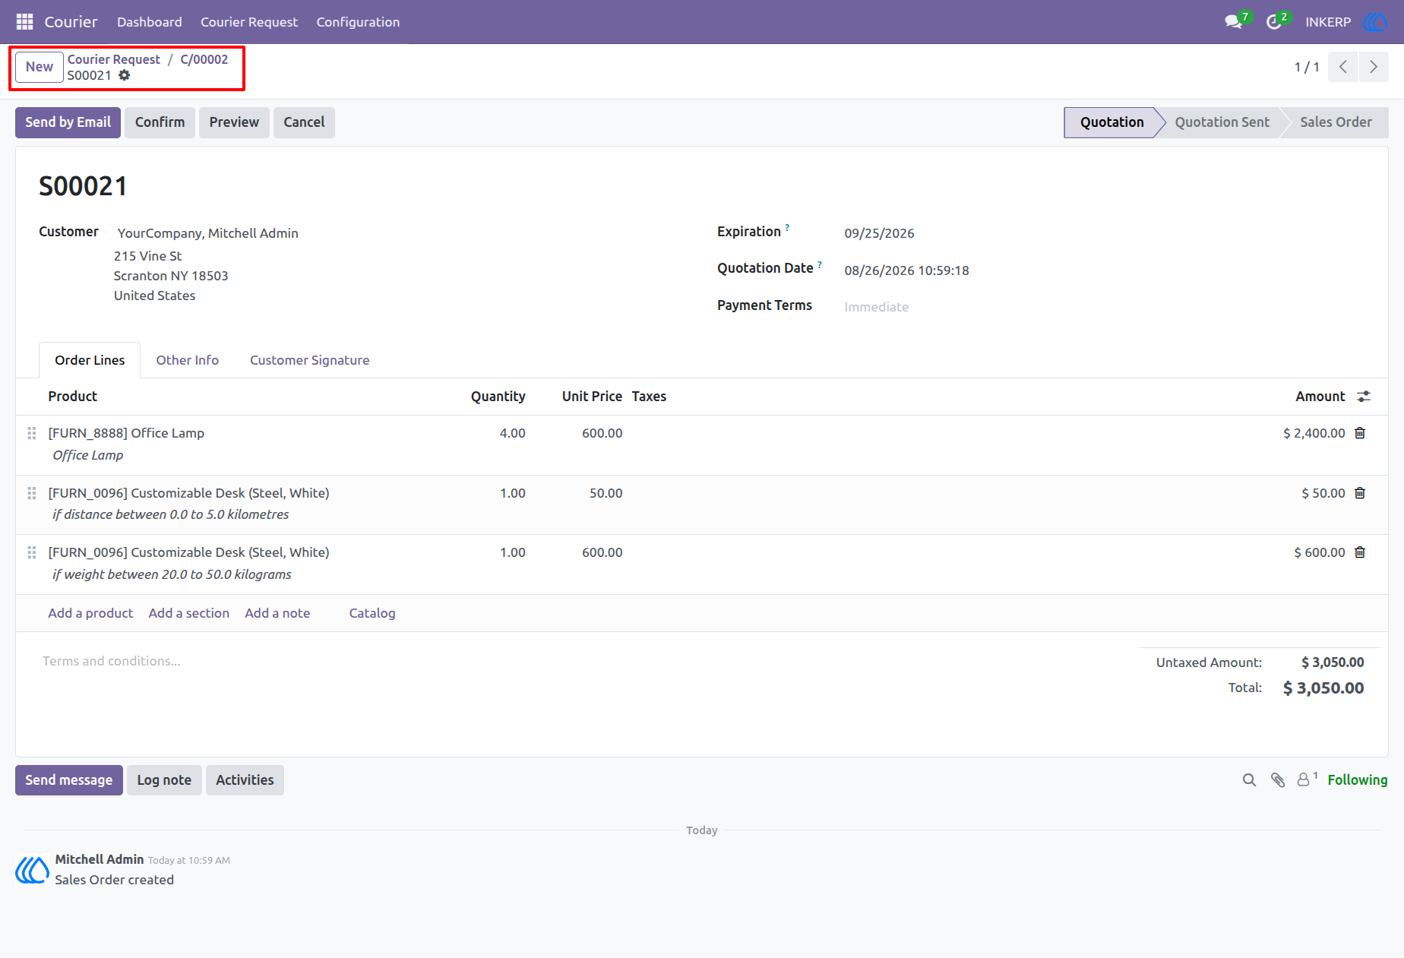The image size is (1404, 958).
Task: Open the conversations chat icon
Action: click(x=1234, y=22)
